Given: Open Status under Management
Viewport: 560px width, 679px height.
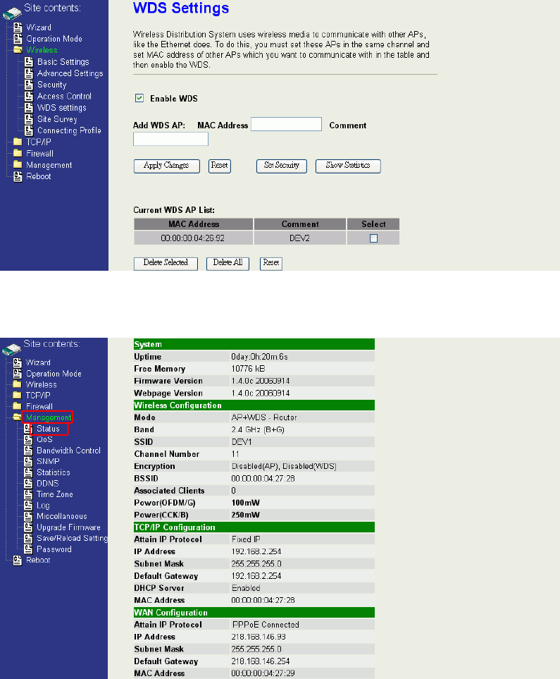Looking at the screenshot, I should 48,429.
